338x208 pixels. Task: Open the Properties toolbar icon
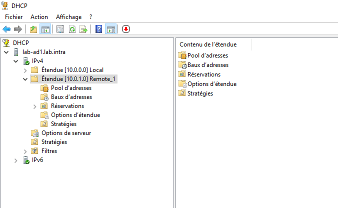point(60,29)
